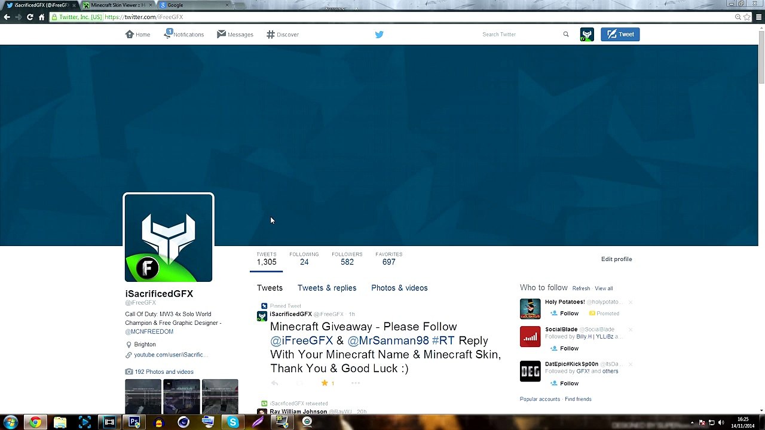View the Tweets count 1,305

267,259
